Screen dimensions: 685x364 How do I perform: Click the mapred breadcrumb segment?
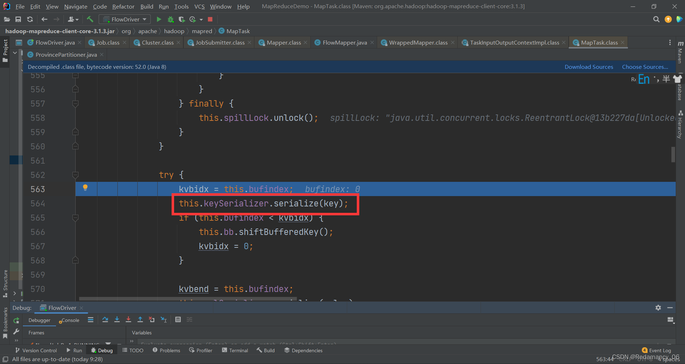202,31
